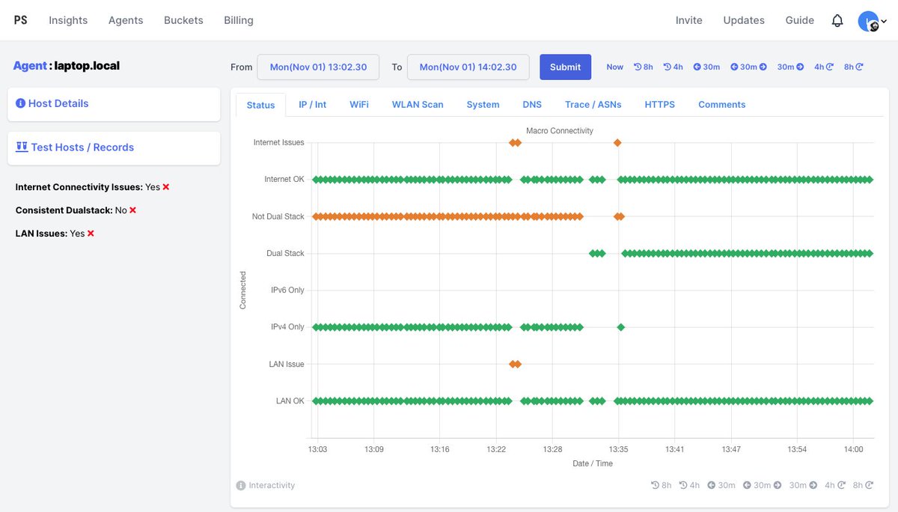The image size is (898, 512).
Task: Click an orange Internet Issues marker on the chart
Action: [x=515, y=142]
